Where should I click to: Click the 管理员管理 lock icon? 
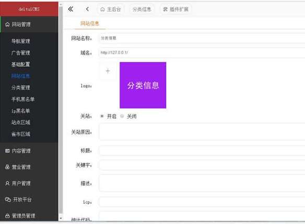(x=7, y=216)
